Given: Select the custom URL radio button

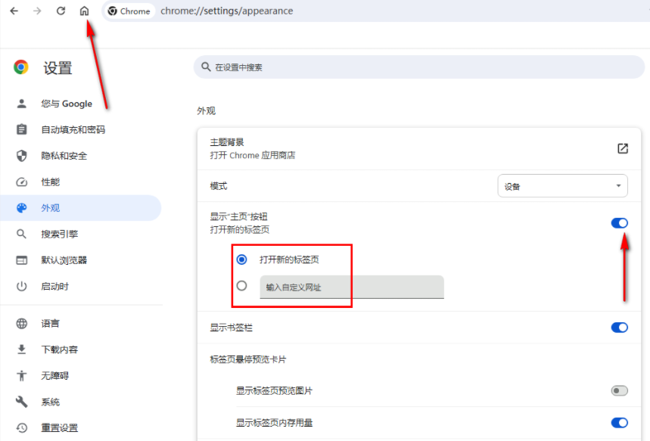Looking at the screenshot, I should coord(241,286).
